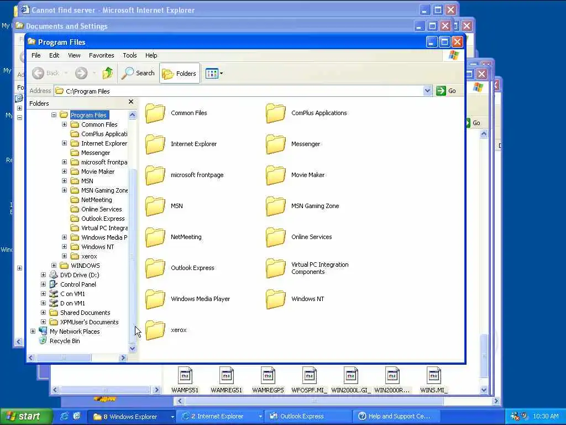Open the Help menu
Screen dimensions: 566x425
pyautogui.click(x=151, y=55)
